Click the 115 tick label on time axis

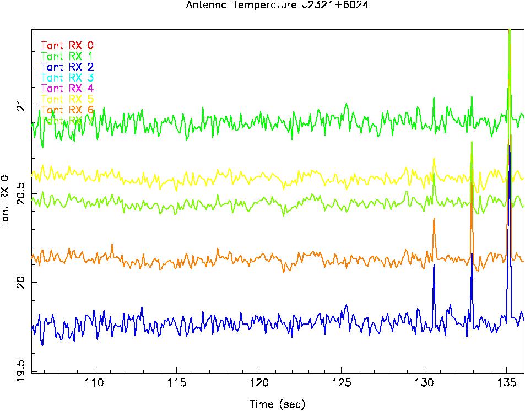tap(177, 382)
